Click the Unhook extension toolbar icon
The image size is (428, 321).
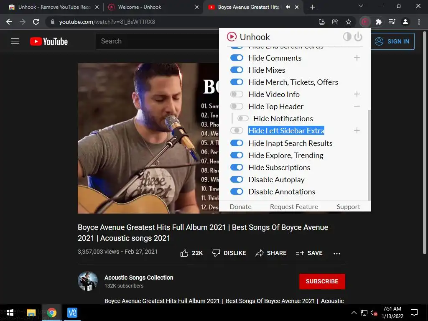click(x=365, y=22)
